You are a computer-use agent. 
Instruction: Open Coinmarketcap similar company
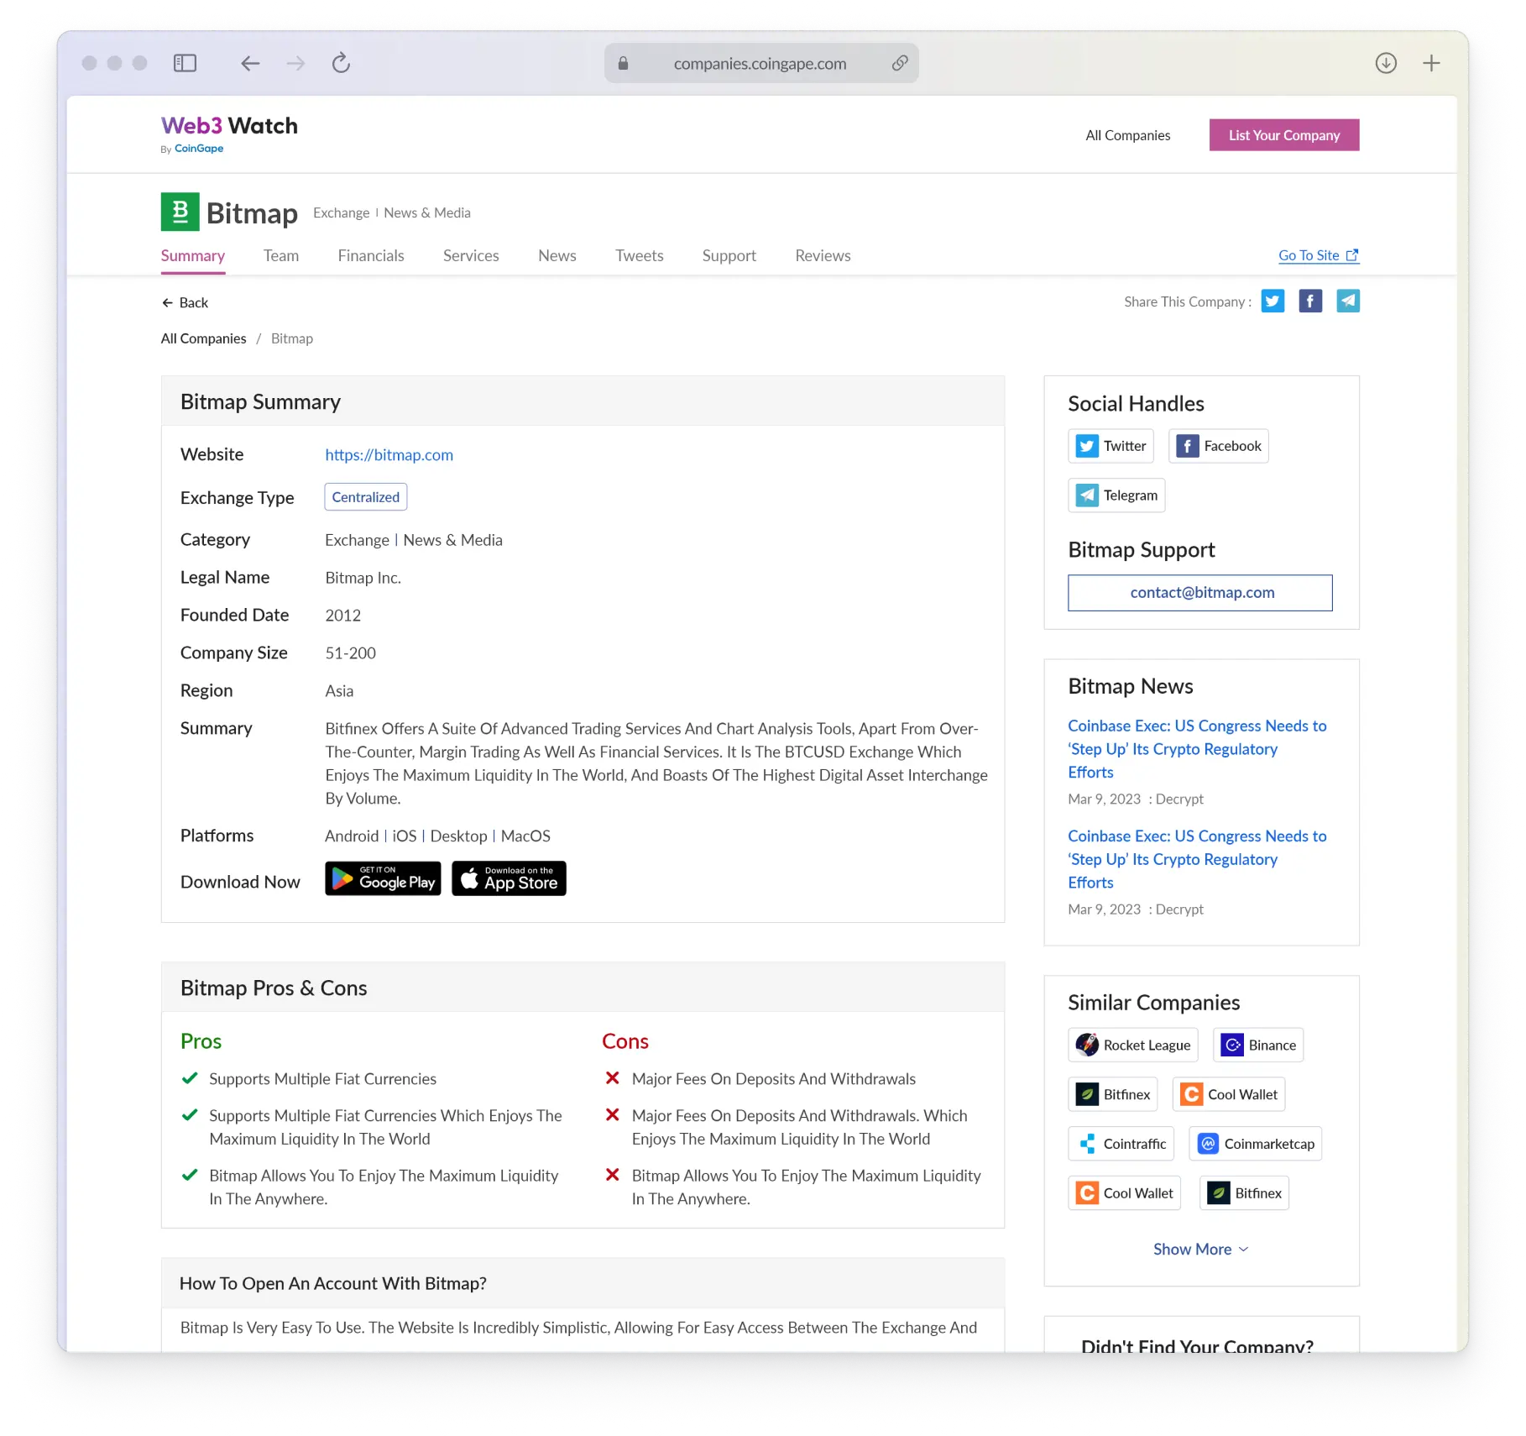pos(1256,1144)
